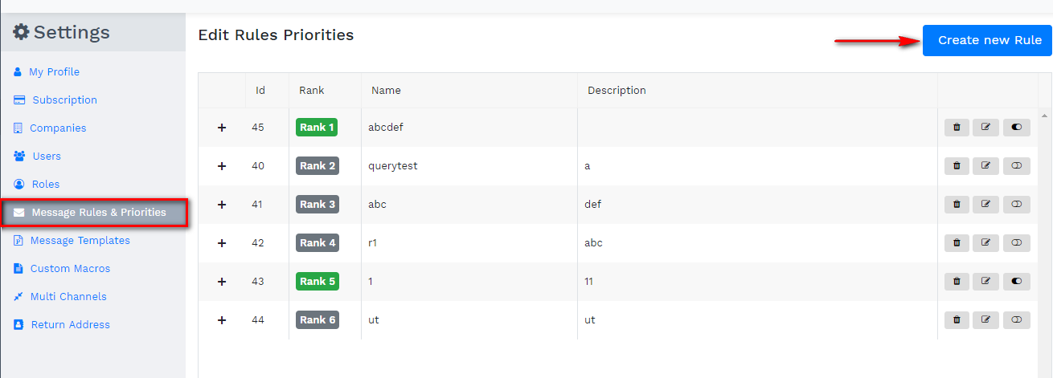The width and height of the screenshot is (1053, 378).
Task: Click Create new Rule button
Action: pyautogui.click(x=988, y=40)
